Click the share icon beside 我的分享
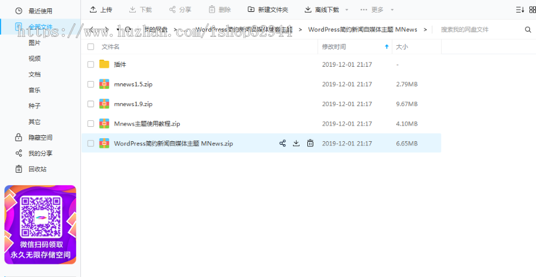This screenshot has width=536, height=277. tap(18, 153)
